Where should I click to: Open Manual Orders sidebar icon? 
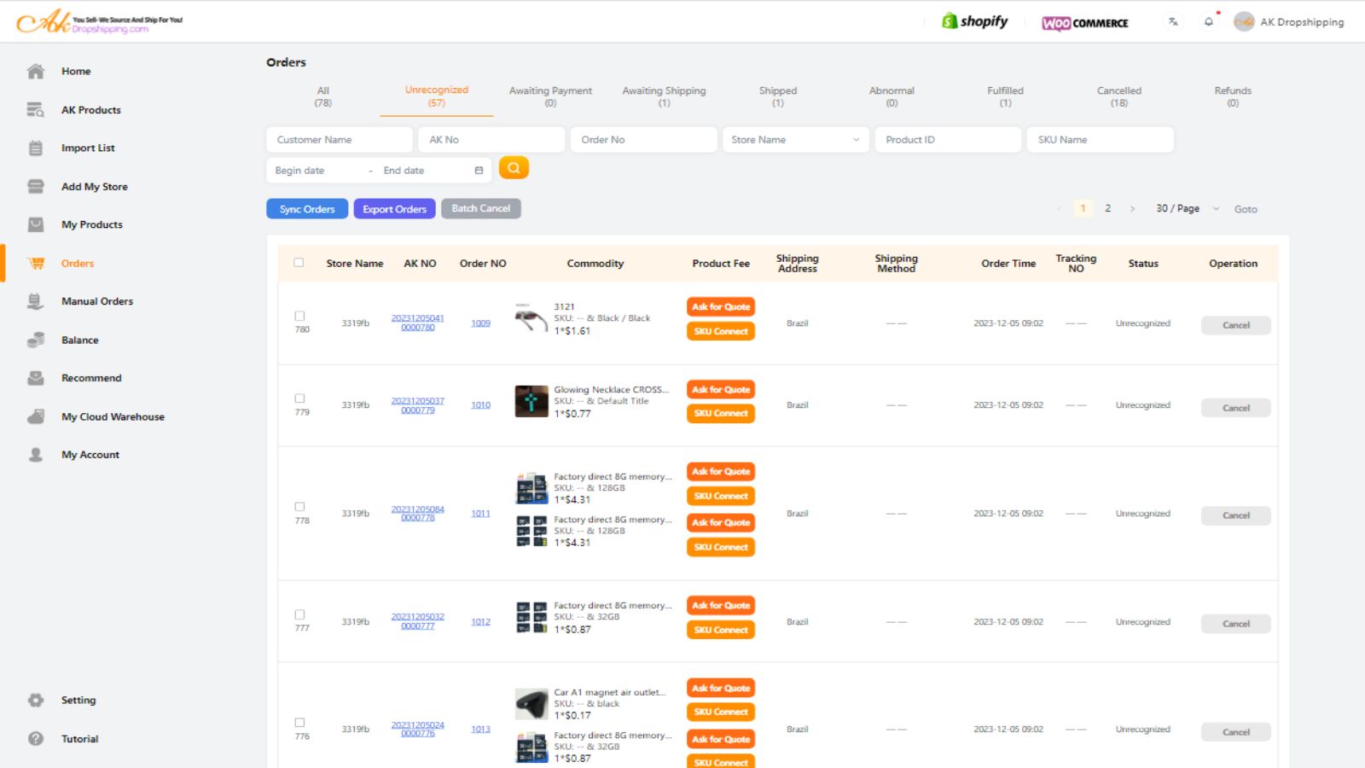pos(36,301)
